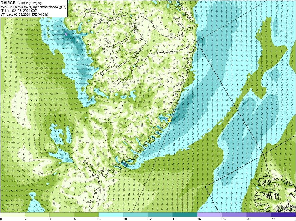The height and width of the screenshot is (221, 296).
Task: Click the small pink high-wind spot on map
Action: [66, 34]
